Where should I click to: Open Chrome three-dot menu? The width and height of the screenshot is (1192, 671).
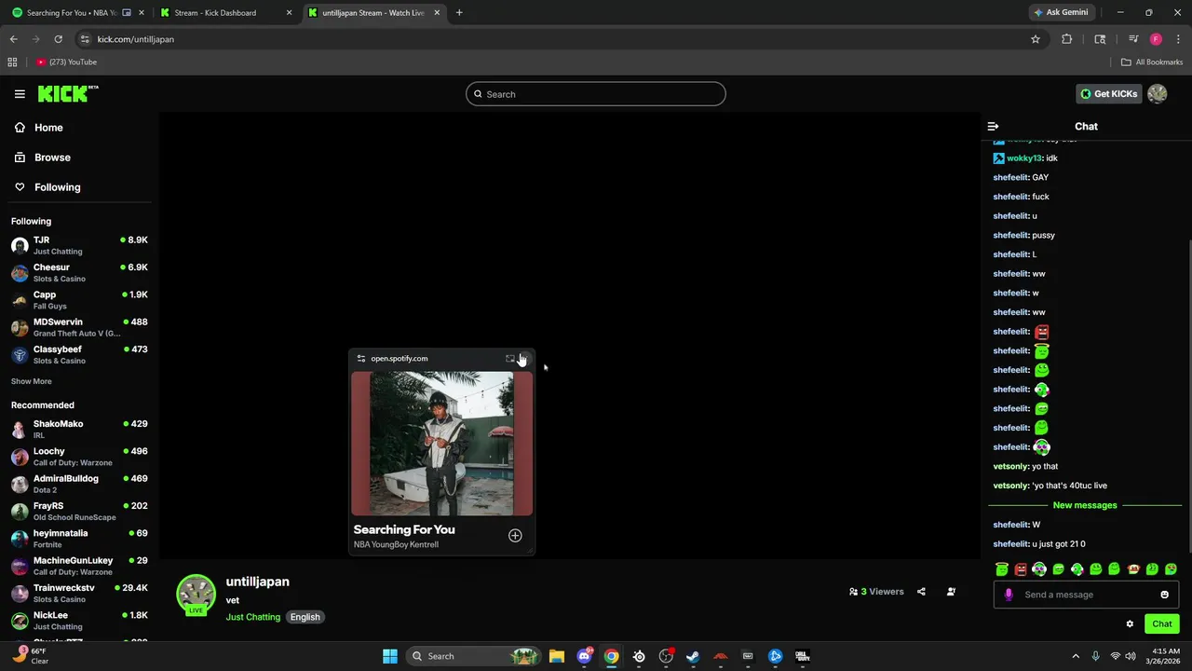(1177, 39)
